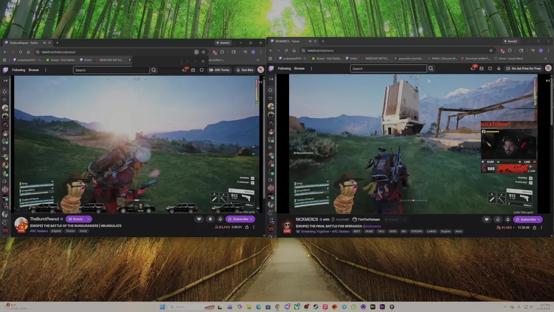Go to browser home in NICKMERCS window
This screenshot has height=312, width=554.
294,50
